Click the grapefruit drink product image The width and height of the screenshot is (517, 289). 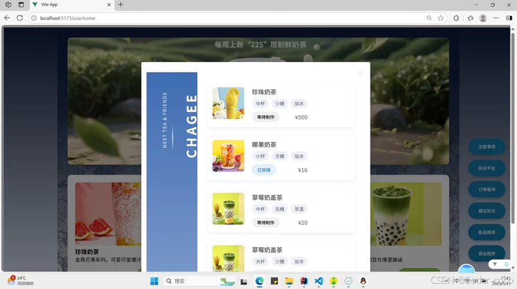(108, 214)
